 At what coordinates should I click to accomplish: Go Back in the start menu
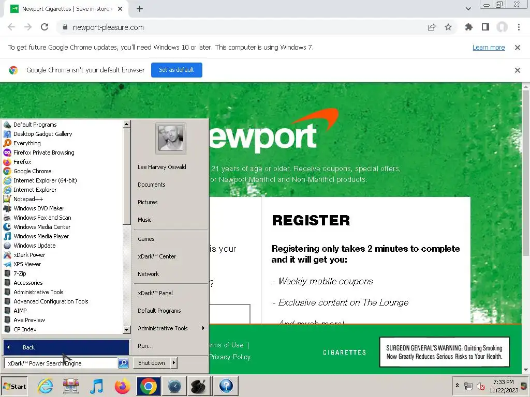click(x=66, y=347)
